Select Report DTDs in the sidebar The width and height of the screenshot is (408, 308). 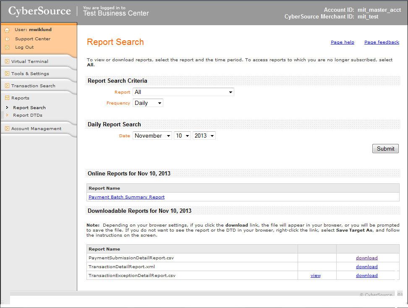point(28,115)
